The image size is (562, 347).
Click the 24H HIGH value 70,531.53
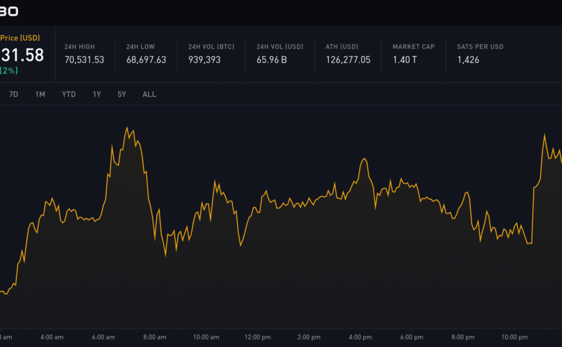point(84,60)
